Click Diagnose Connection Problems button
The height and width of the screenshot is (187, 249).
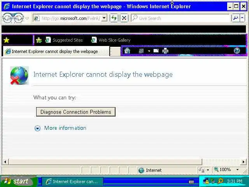click(76, 112)
